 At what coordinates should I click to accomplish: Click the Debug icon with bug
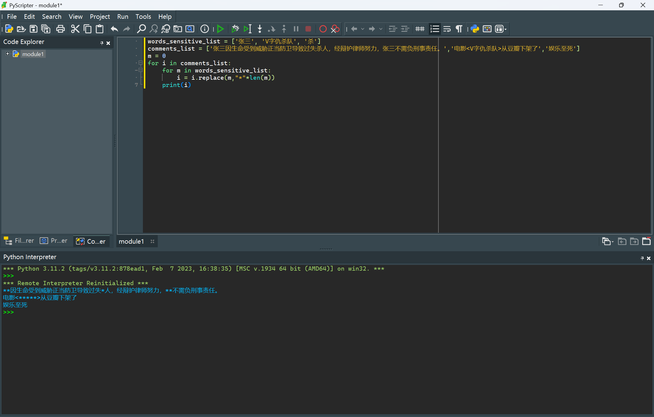(x=235, y=29)
